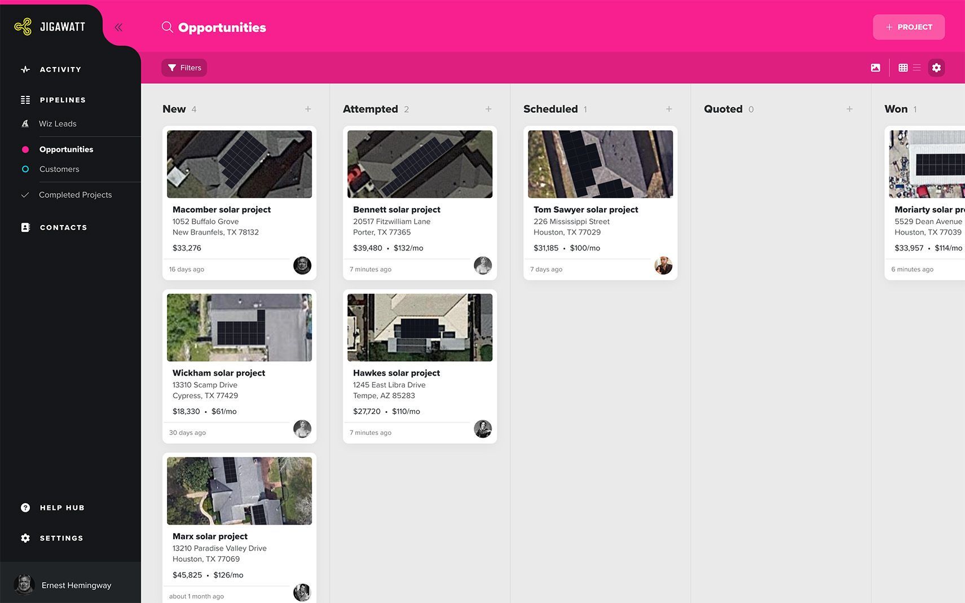Open Tom Sawyer solar project title
Viewport: 965px width, 603px height.
(x=586, y=209)
